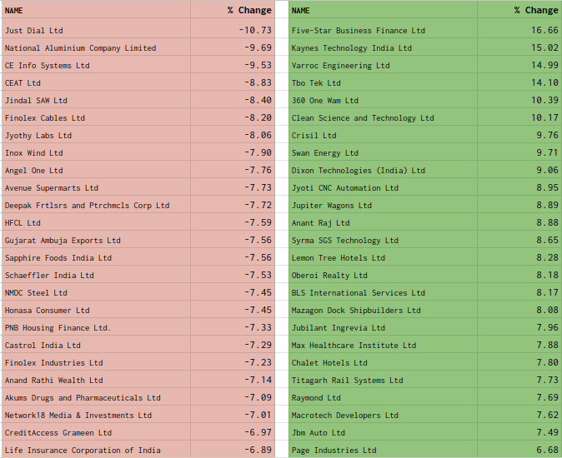Click the 360 One Wam Ltd cell
The width and height of the screenshot is (562, 458).
[383, 100]
